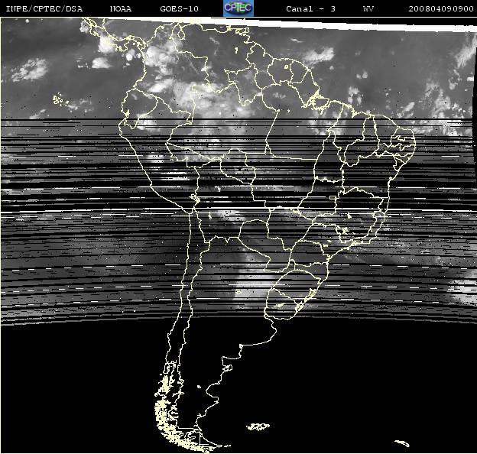The height and width of the screenshot is (454, 477).
Task: Click the CPTEC logo in the header
Action: tap(238, 8)
